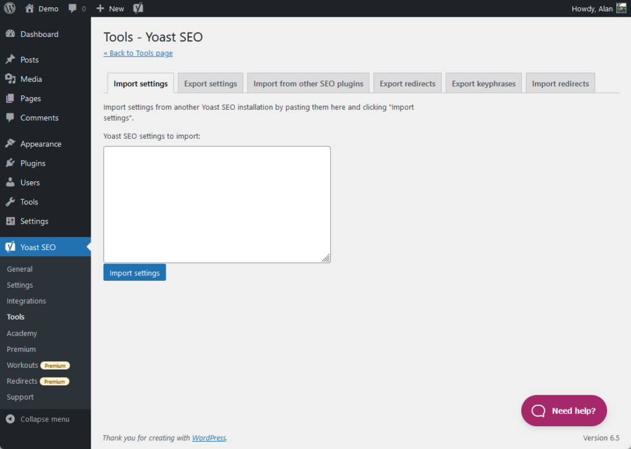The height and width of the screenshot is (449, 631).
Task: Click the Users person icon
Action: click(x=10, y=182)
